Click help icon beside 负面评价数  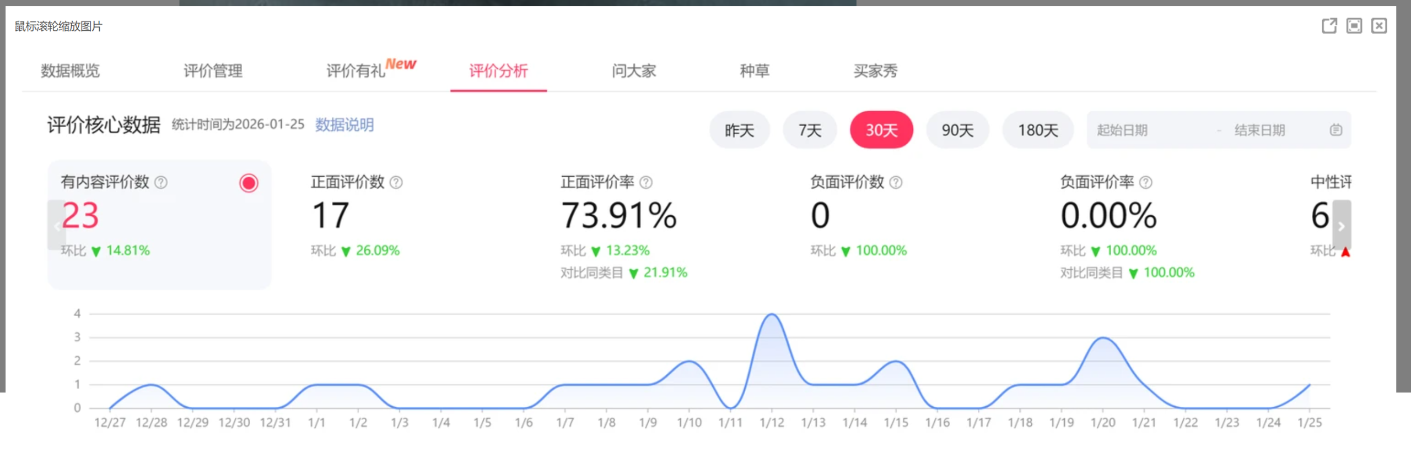tap(896, 182)
